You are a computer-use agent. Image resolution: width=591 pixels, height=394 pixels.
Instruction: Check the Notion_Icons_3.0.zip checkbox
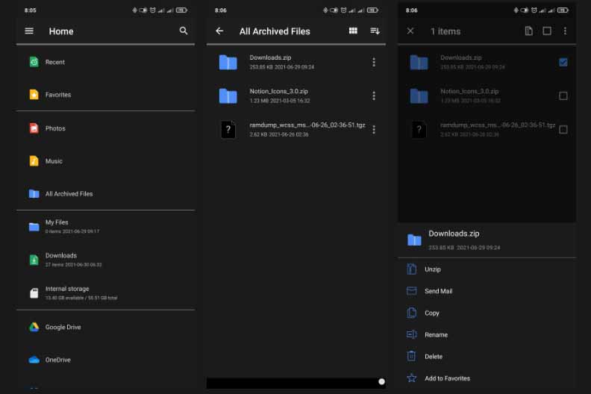tap(563, 96)
